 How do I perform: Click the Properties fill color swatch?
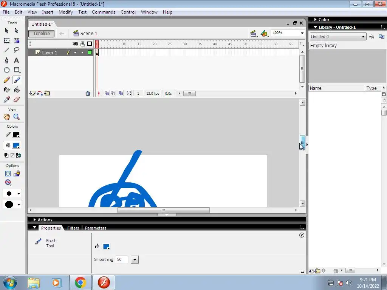tap(106, 247)
